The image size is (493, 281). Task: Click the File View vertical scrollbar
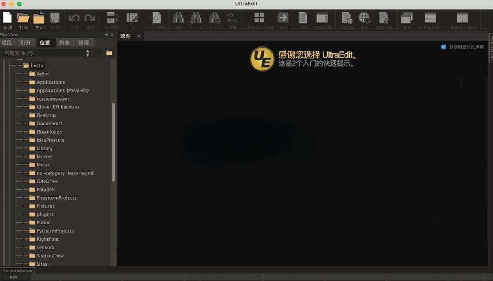pyautogui.click(x=113, y=142)
